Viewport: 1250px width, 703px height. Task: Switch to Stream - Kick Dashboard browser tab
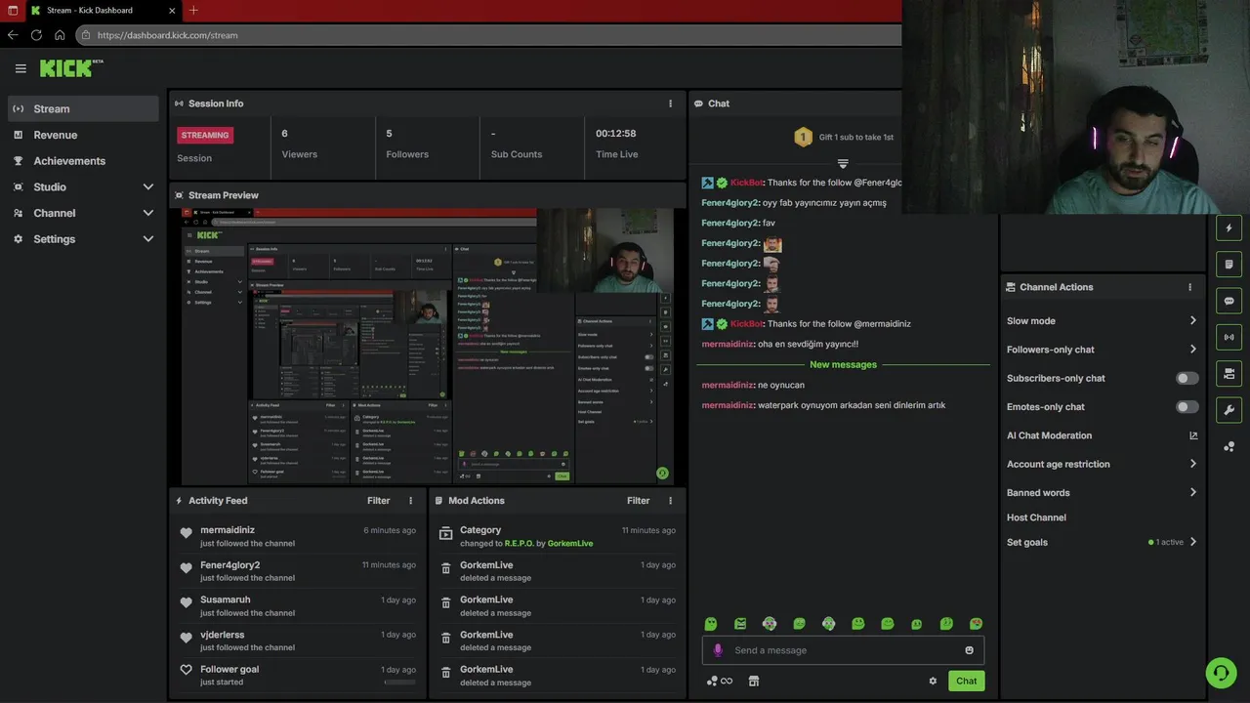(x=103, y=10)
